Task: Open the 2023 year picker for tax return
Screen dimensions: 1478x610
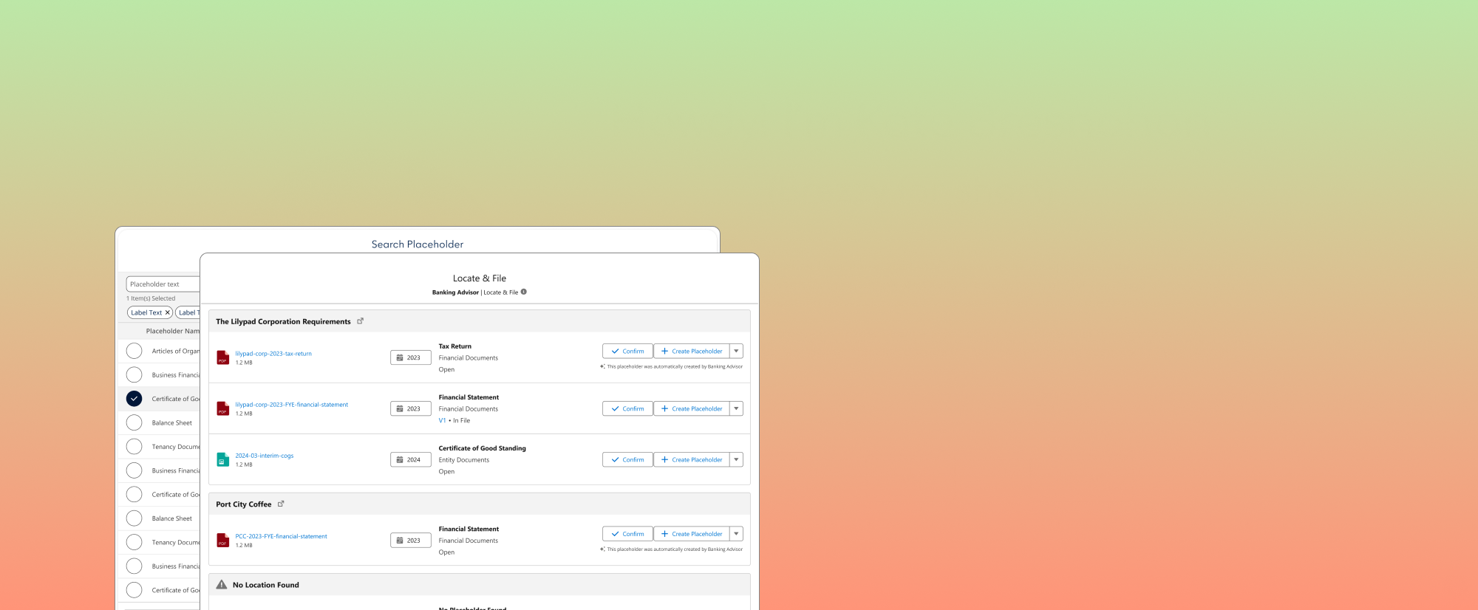Action: (411, 357)
